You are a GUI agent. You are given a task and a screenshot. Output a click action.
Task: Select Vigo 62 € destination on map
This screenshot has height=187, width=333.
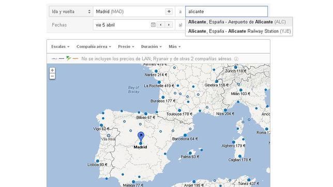click(101, 129)
